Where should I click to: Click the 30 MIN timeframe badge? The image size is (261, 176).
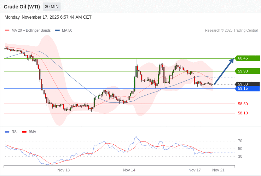(52, 7)
